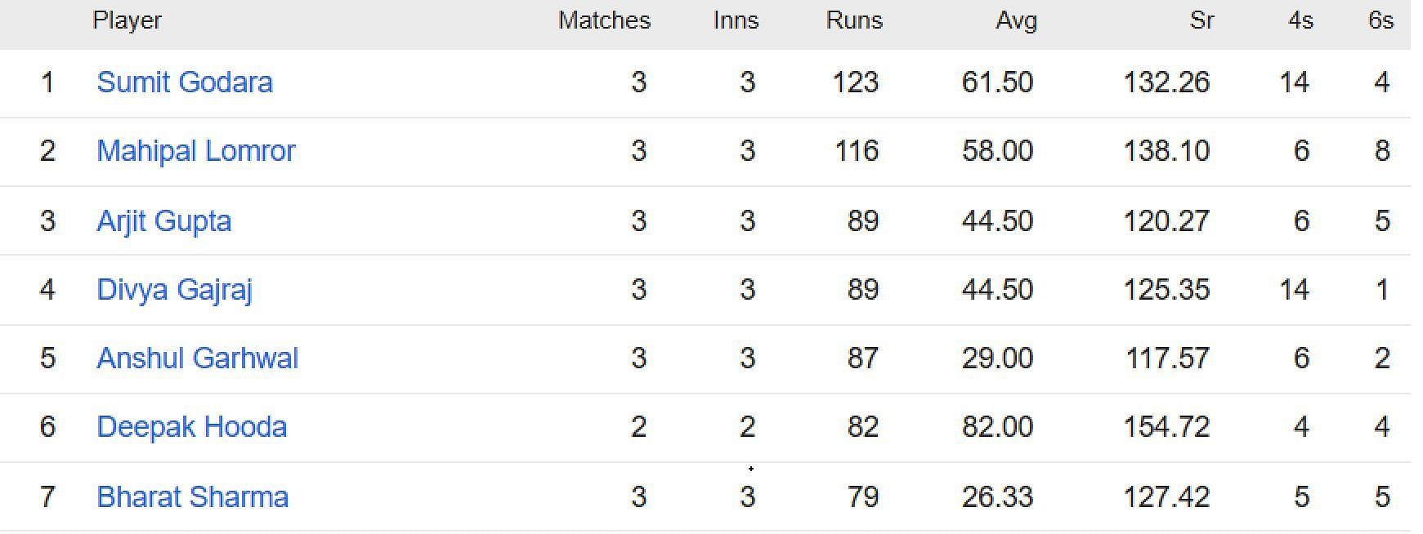Viewport: 1423px width, 534px height.
Task: Sort table by 6s column header
Action: coord(1381,20)
